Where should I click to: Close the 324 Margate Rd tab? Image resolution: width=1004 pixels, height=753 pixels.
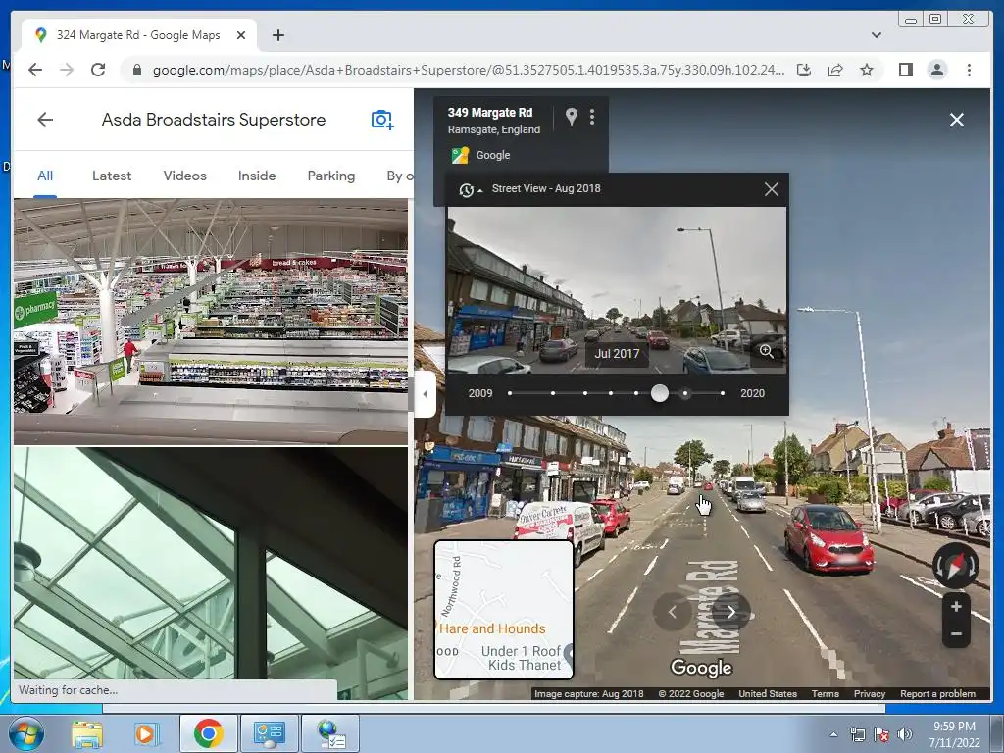(x=241, y=35)
